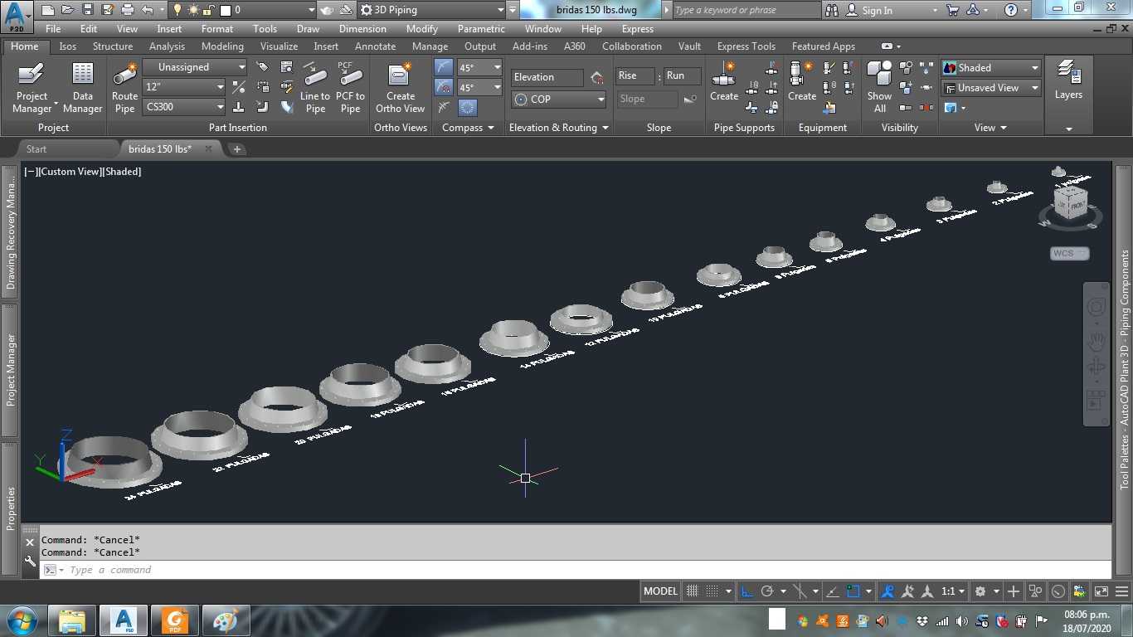Image resolution: width=1133 pixels, height=637 pixels.
Task: Open the Data Manager
Action: coord(82,88)
